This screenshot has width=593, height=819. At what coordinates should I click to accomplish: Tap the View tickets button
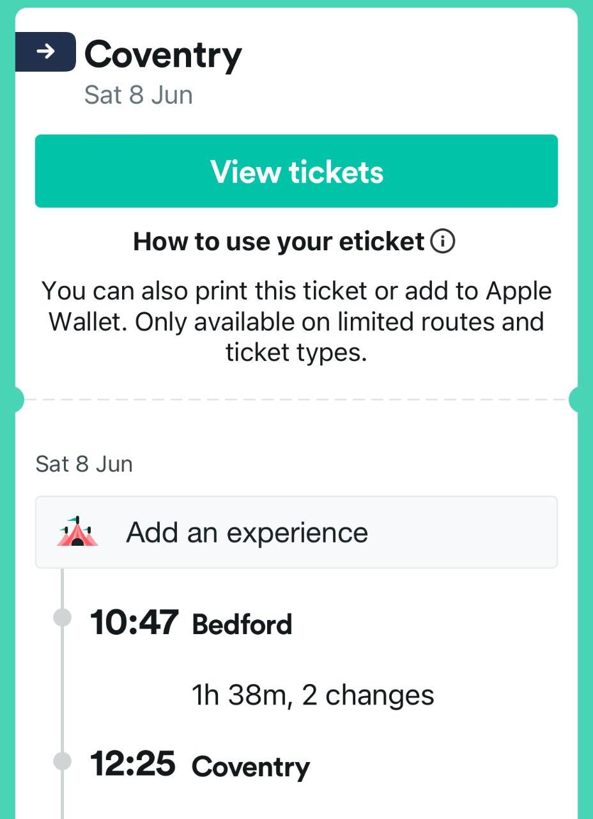[296, 171]
